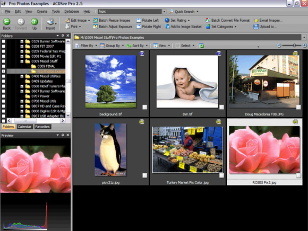
Task: Open the Tools menu
Action: tap(56, 12)
